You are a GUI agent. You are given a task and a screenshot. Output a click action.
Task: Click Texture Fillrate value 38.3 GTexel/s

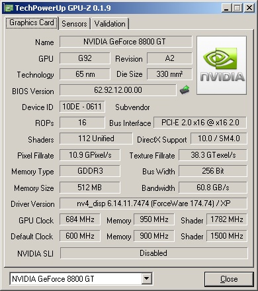(213, 155)
